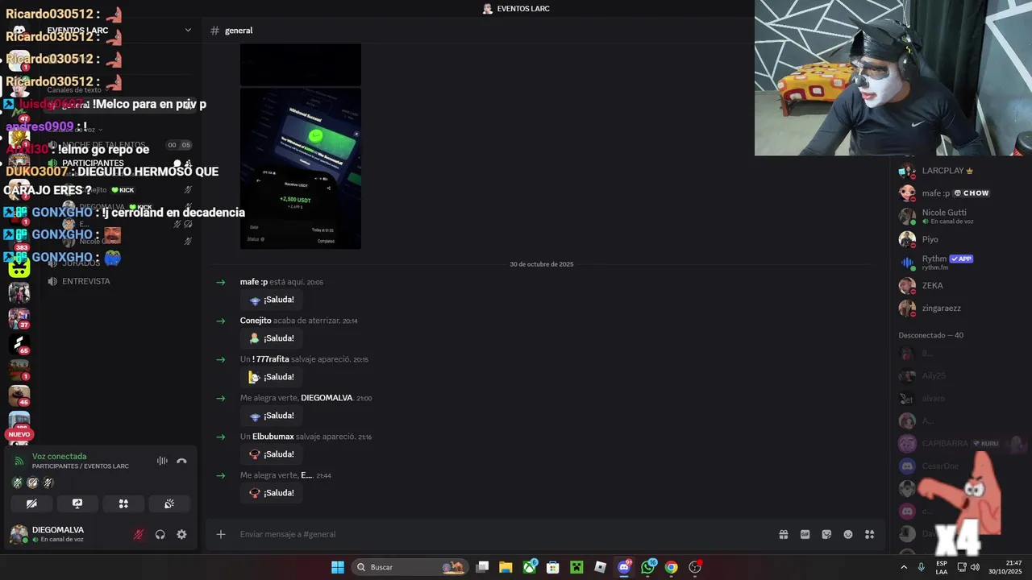Open ESP LAA language switcher

click(x=942, y=567)
